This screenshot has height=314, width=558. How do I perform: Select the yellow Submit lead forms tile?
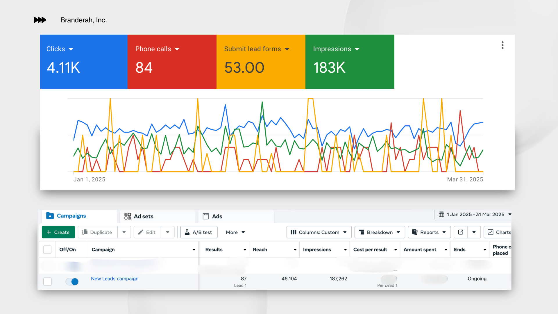[261, 62]
